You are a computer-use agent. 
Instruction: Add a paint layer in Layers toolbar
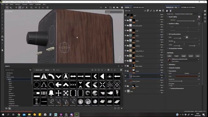tap(151, 11)
